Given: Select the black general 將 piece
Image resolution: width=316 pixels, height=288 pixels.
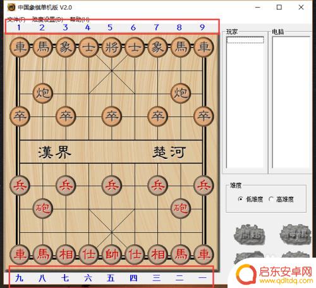Looking at the screenshot, I should coord(112,47).
